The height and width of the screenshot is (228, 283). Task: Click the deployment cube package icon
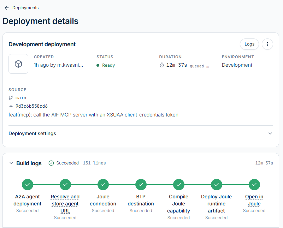pos(18,64)
